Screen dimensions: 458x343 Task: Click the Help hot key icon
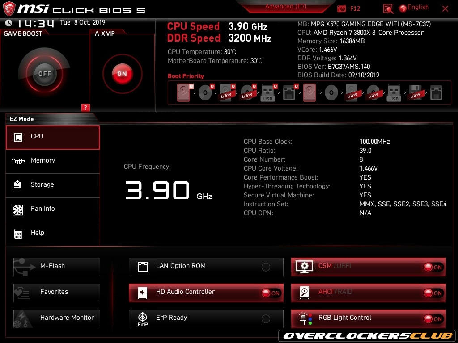pyautogui.click(x=18, y=234)
